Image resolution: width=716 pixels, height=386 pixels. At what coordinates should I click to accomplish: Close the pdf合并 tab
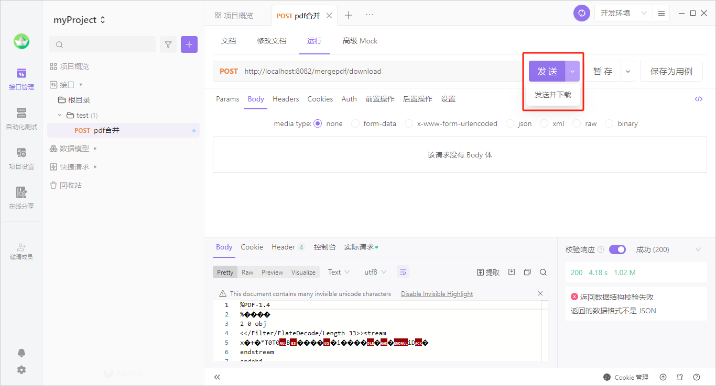tap(329, 16)
